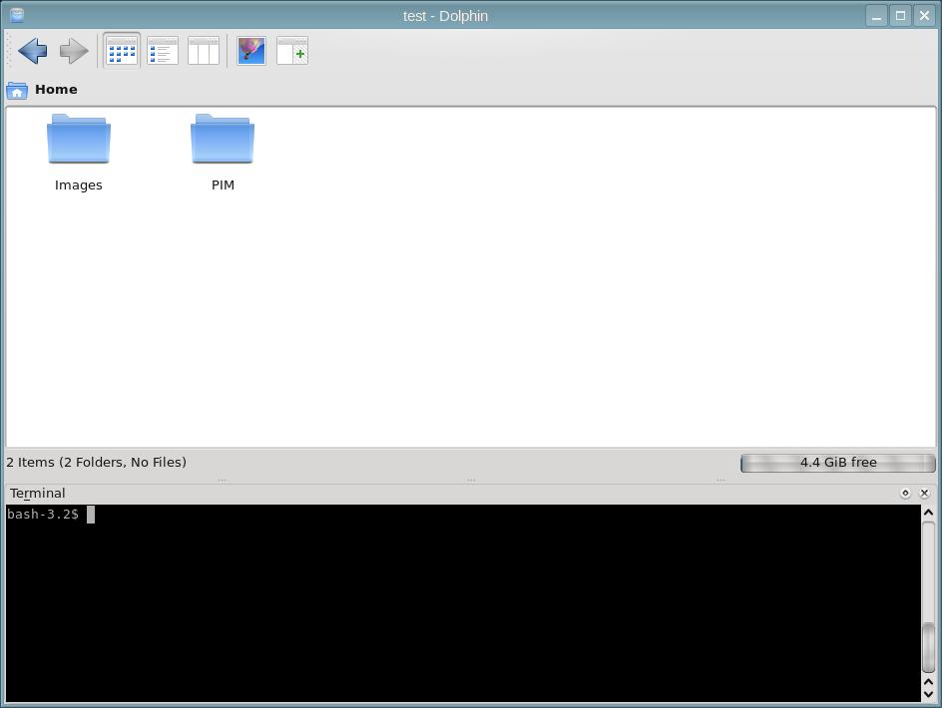Click the Images folder name
Image resolution: width=942 pixels, height=708 pixels.
79,184
